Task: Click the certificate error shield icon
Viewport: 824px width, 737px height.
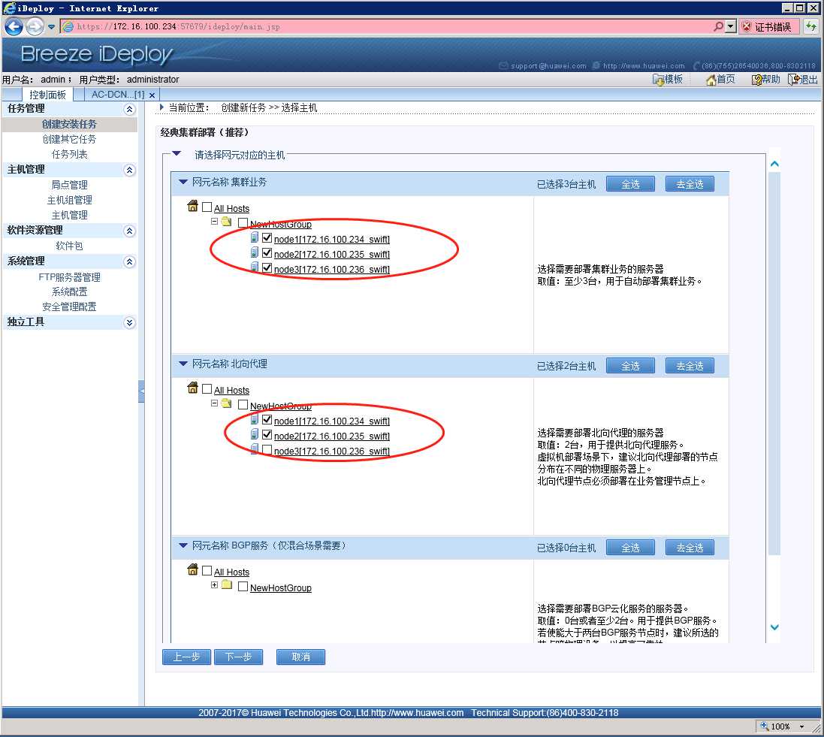Action: tap(747, 27)
